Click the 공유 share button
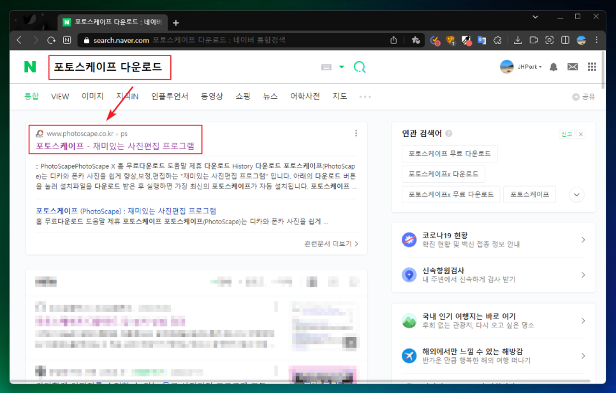Image resolution: width=616 pixels, height=393 pixels. (583, 96)
